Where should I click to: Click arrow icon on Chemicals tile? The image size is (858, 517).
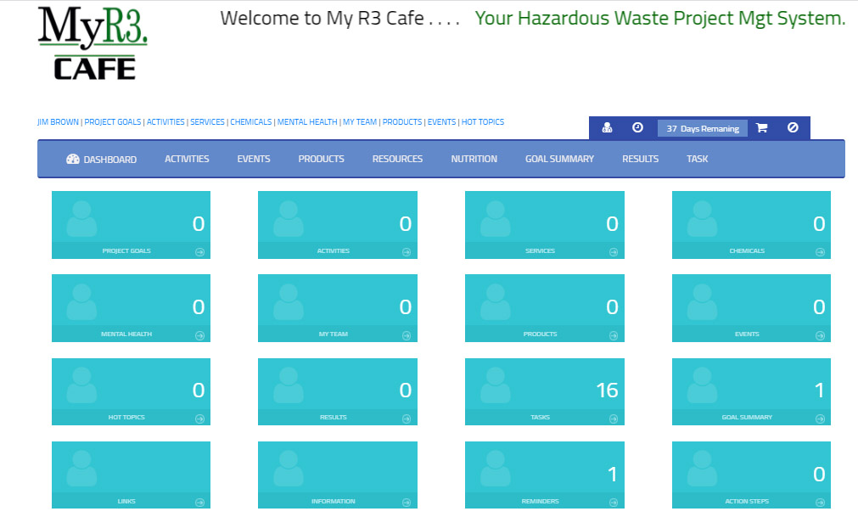820,251
